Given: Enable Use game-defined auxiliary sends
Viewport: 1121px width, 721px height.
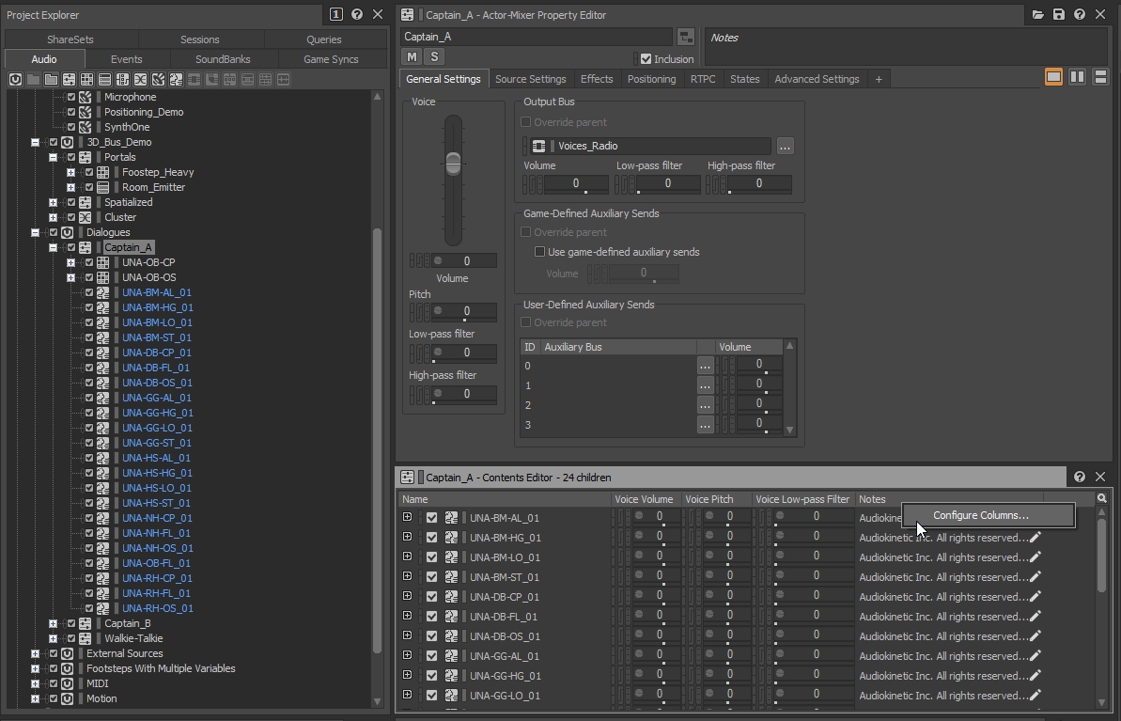Looking at the screenshot, I should coord(540,252).
